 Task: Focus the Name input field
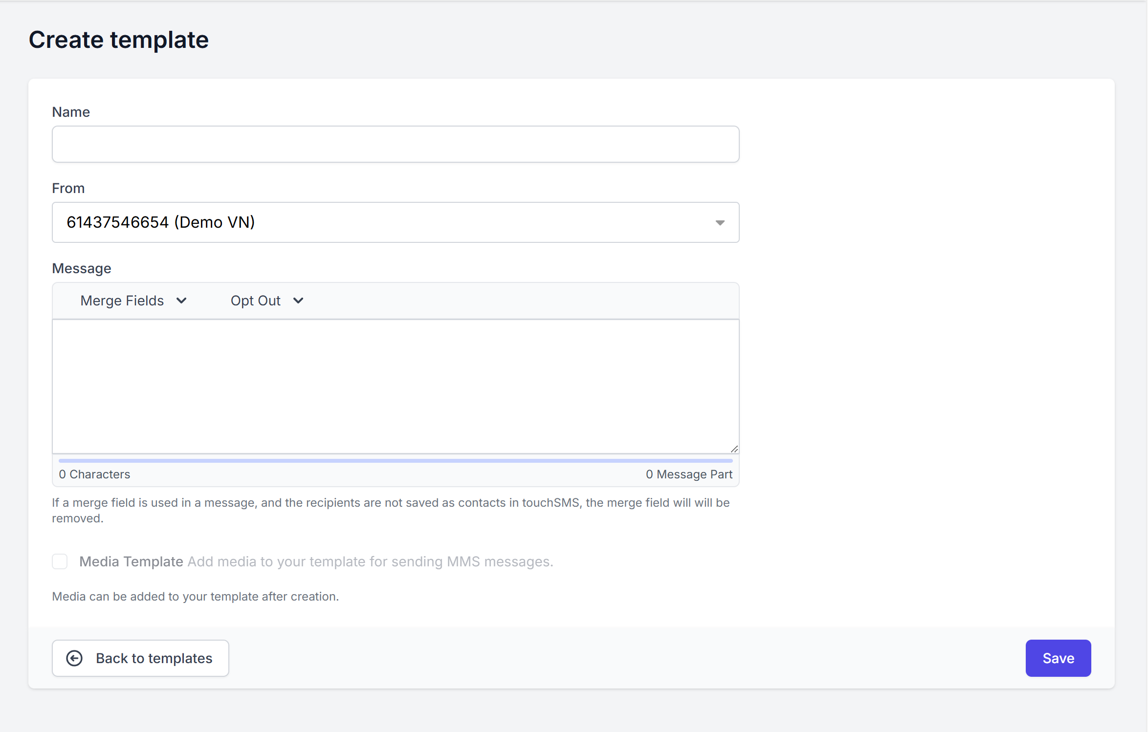[x=395, y=144]
